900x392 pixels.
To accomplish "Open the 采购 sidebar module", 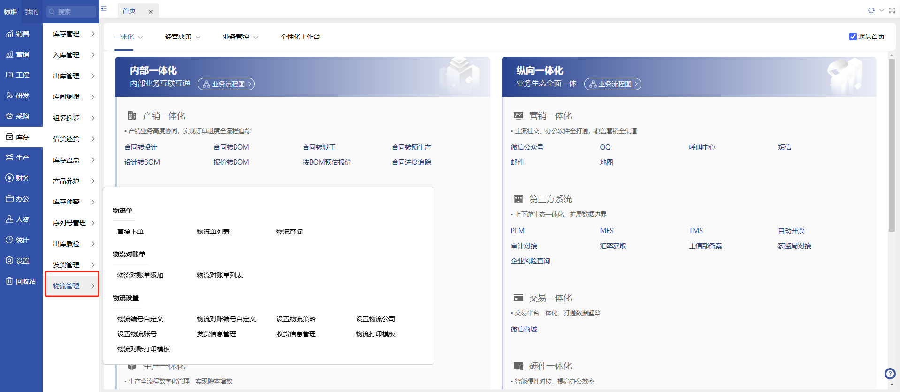I will coord(21,116).
